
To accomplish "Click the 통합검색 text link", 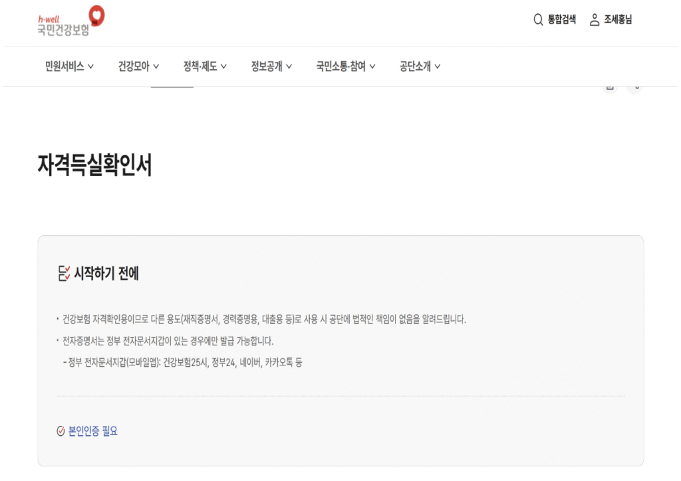I will pos(562,20).
